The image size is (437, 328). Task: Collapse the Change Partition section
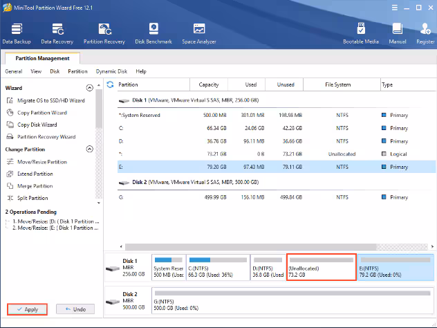click(89, 149)
